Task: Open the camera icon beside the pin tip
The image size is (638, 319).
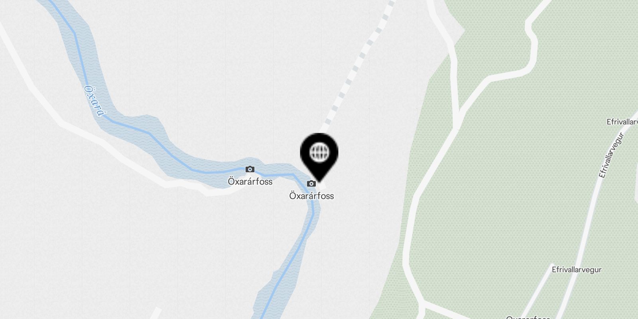Action: click(x=311, y=183)
